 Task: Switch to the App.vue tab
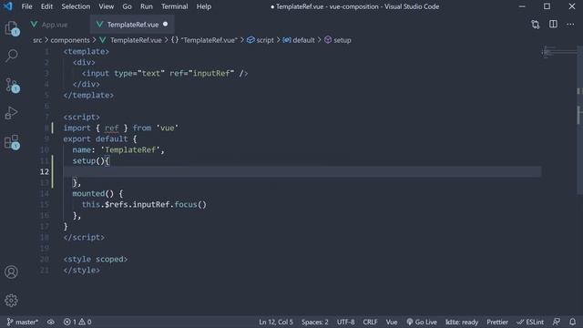[55, 25]
